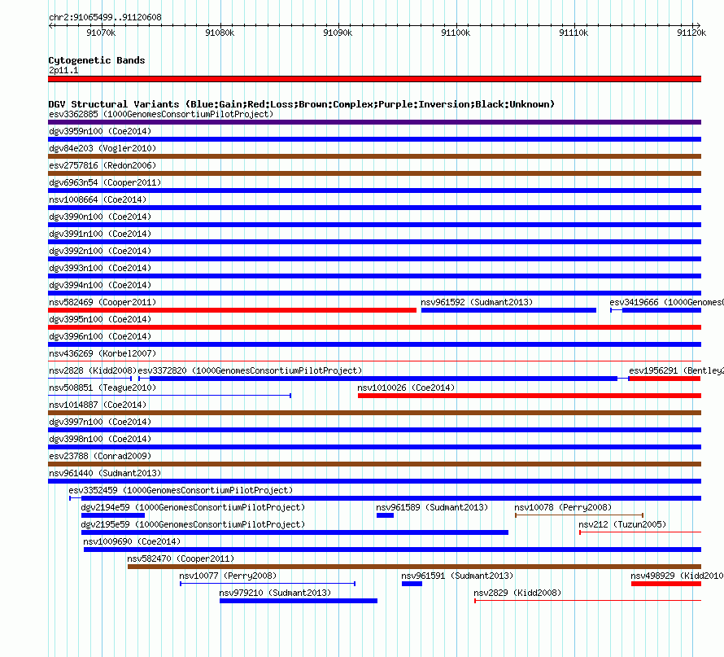Click red nsv1010026 loss bar
This screenshot has width=724, height=657.
tap(530, 396)
